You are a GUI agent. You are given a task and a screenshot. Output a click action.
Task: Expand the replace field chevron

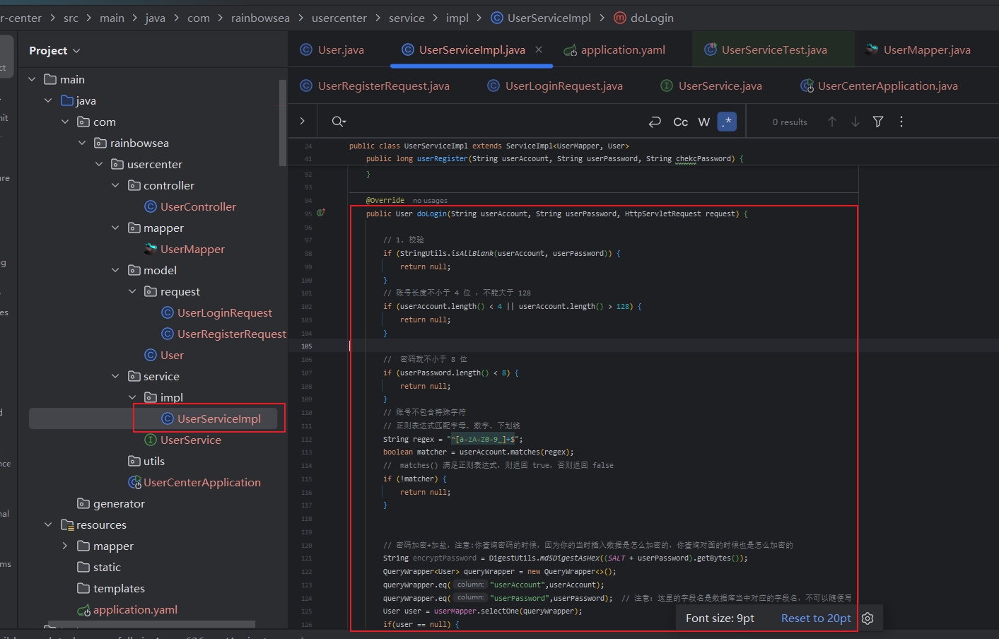(303, 122)
